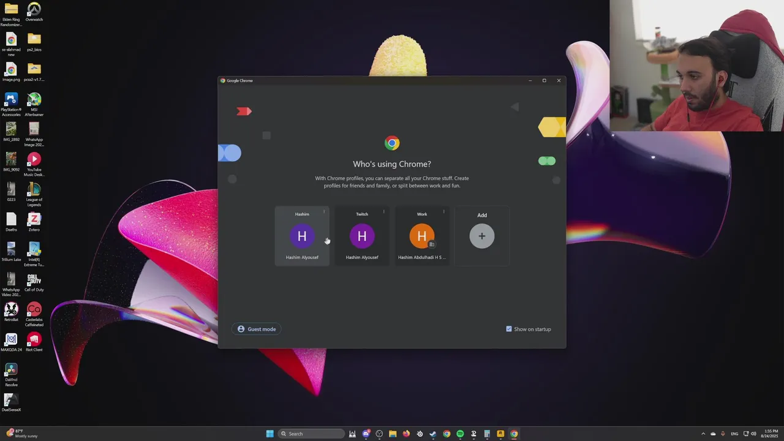Select the Call of Duty shortcut
This screenshot has height=441, width=784.
pyautogui.click(x=34, y=282)
